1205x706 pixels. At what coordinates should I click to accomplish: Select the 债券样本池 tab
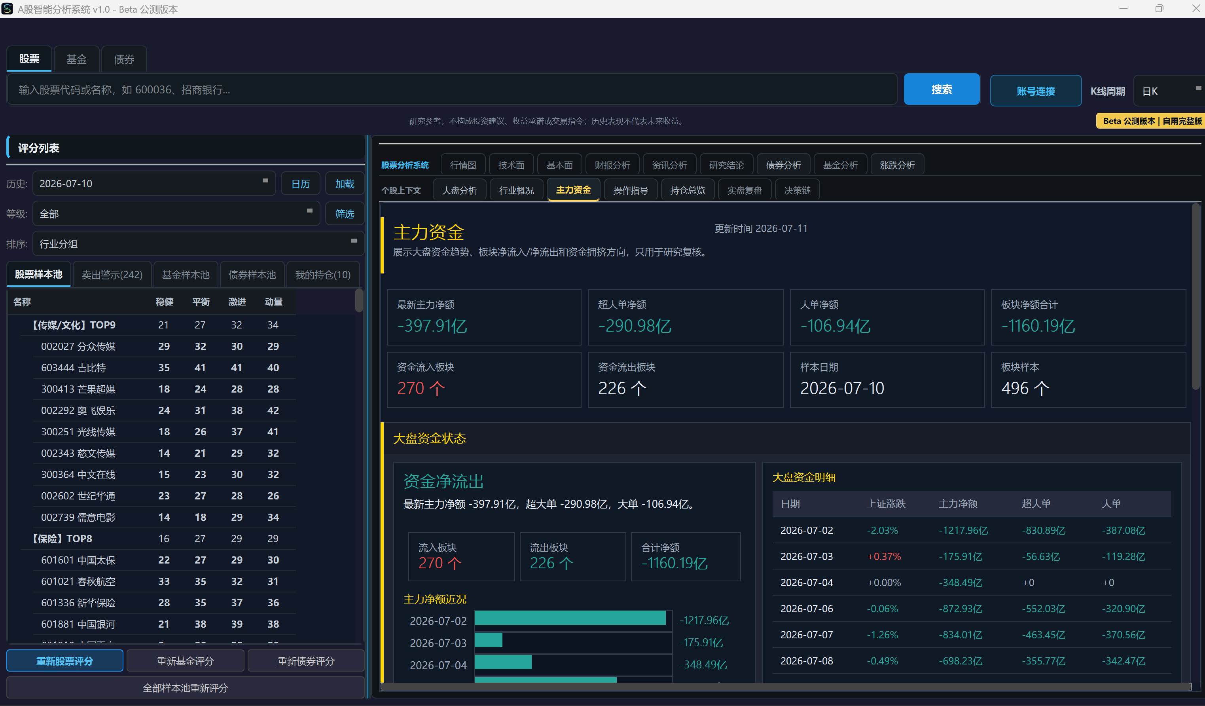[252, 275]
